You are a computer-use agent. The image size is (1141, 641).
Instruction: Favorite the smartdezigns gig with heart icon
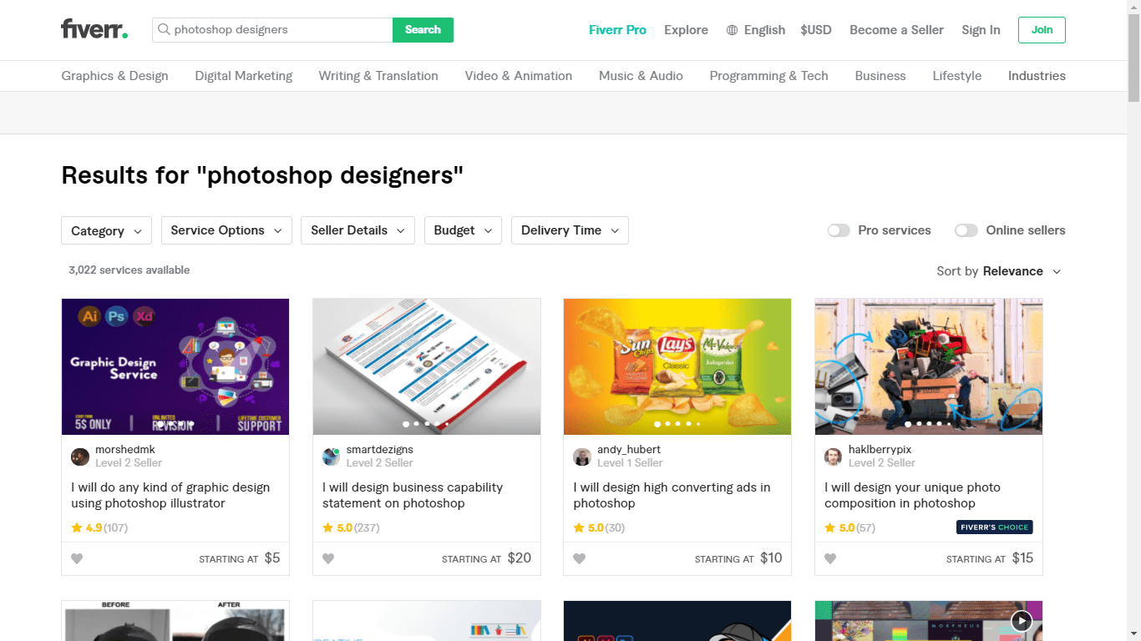328,559
